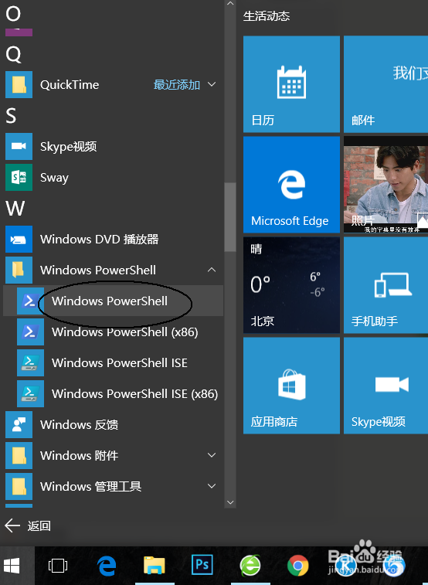The width and height of the screenshot is (428, 585).
Task: Click the Windows Start button
Action: 12,566
